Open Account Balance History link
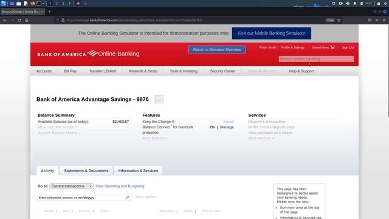The image size is (389, 219). coord(59,133)
